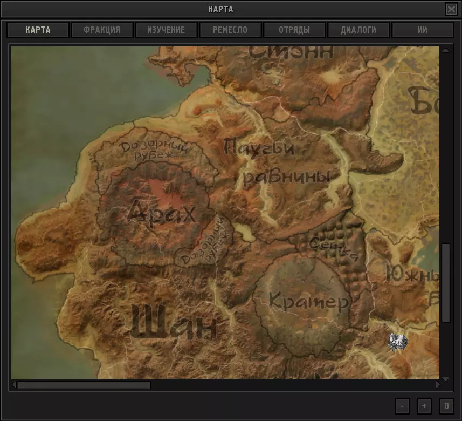Click the horizontal scrollbar right arrow

[x=438, y=384]
